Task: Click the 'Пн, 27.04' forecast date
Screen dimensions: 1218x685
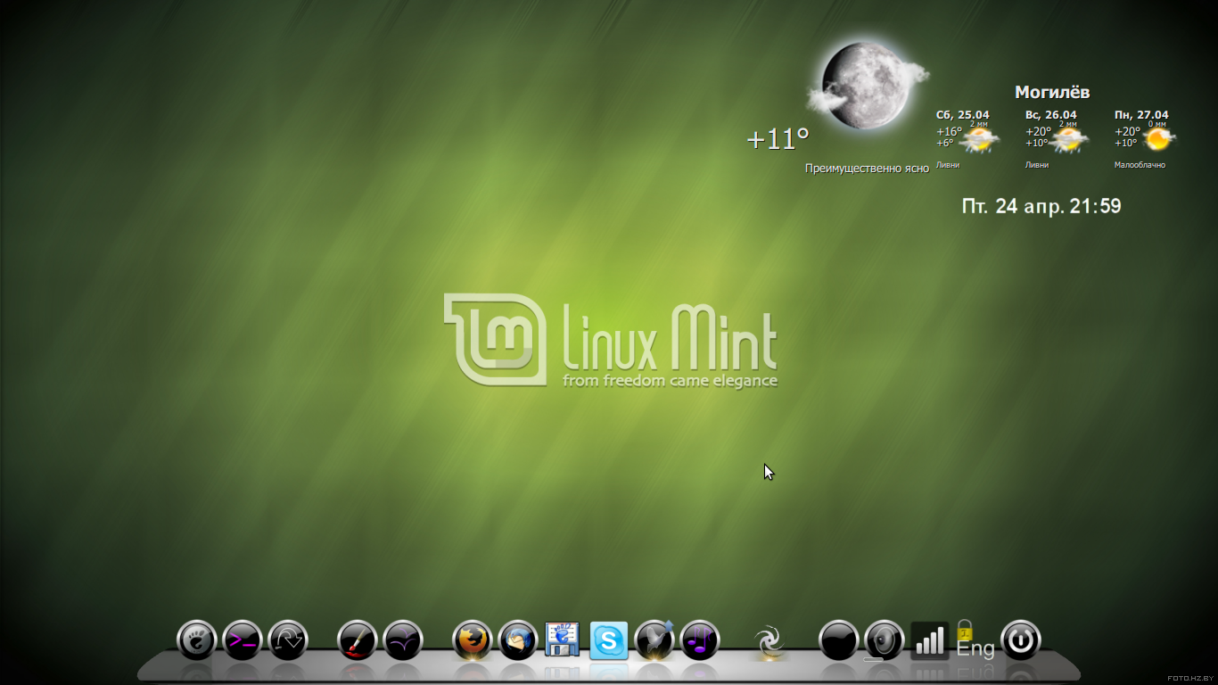Action: [1141, 115]
